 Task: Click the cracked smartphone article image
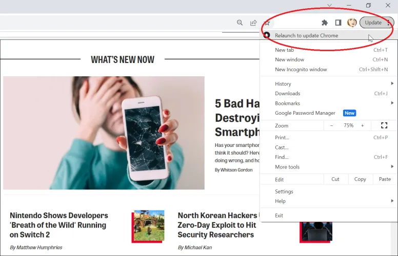point(104,133)
